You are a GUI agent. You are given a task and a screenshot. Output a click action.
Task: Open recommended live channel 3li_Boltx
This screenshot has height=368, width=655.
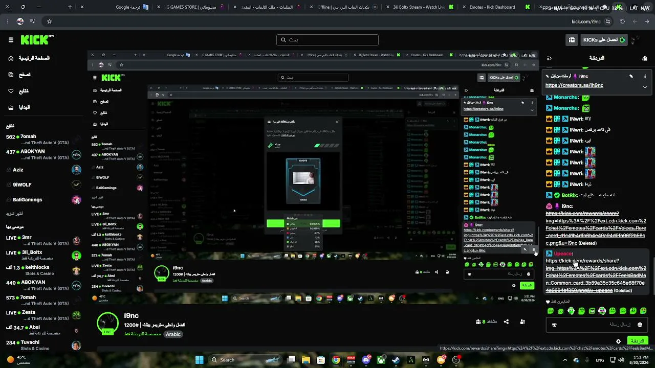(x=43, y=255)
